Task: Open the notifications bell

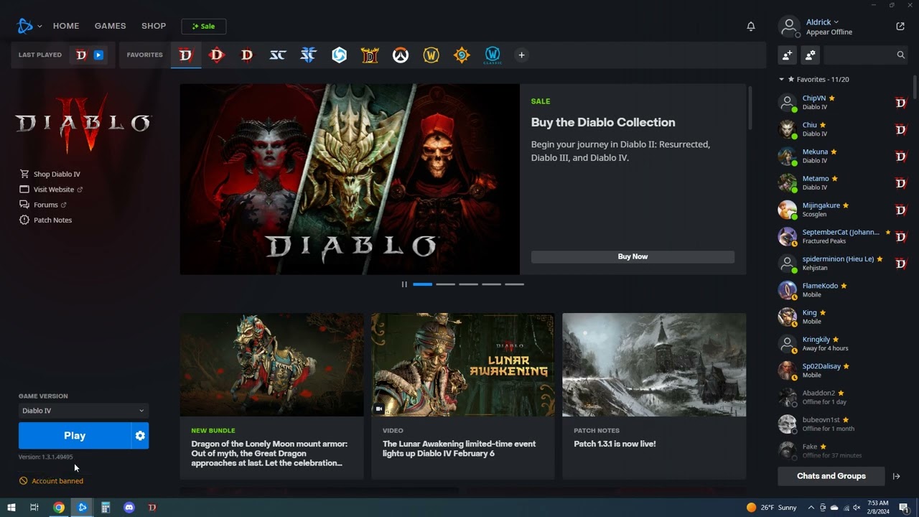Action: [x=751, y=27]
